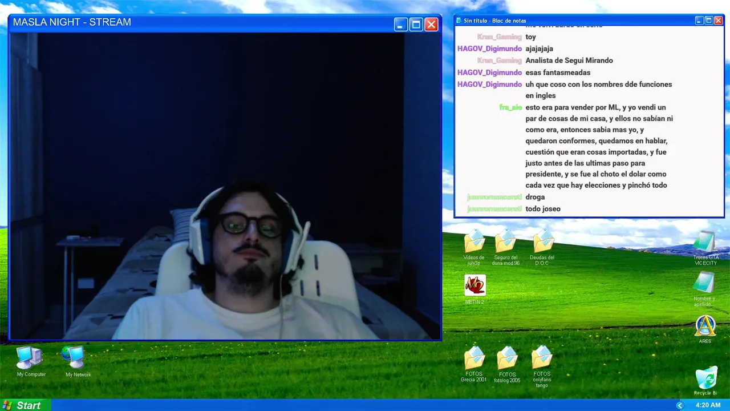Image resolution: width=730 pixels, height=411 pixels.
Task: Maximize the MASLA NIGHT - STREAM window
Action: [416, 25]
